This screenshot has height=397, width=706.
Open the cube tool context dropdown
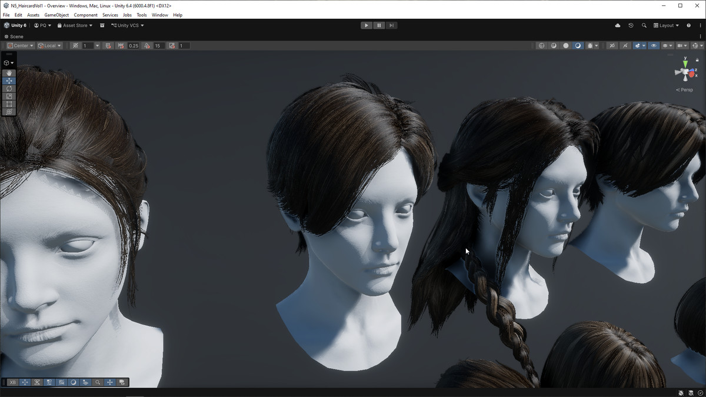coord(9,63)
